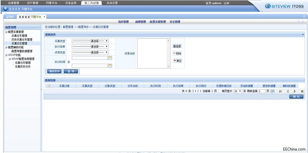Collapse the 配置采集管理 tree node
This screenshot has height=153, width=308.
pos(6,32)
